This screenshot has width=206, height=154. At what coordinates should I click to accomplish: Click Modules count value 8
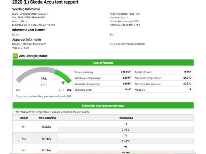(190, 89)
